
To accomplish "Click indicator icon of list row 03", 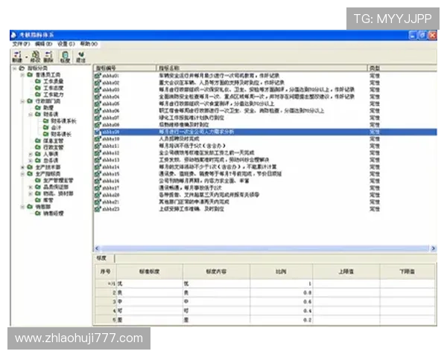I will pyautogui.click(x=98, y=90).
